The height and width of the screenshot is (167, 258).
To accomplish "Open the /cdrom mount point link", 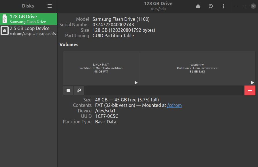I will tap(174, 105).
